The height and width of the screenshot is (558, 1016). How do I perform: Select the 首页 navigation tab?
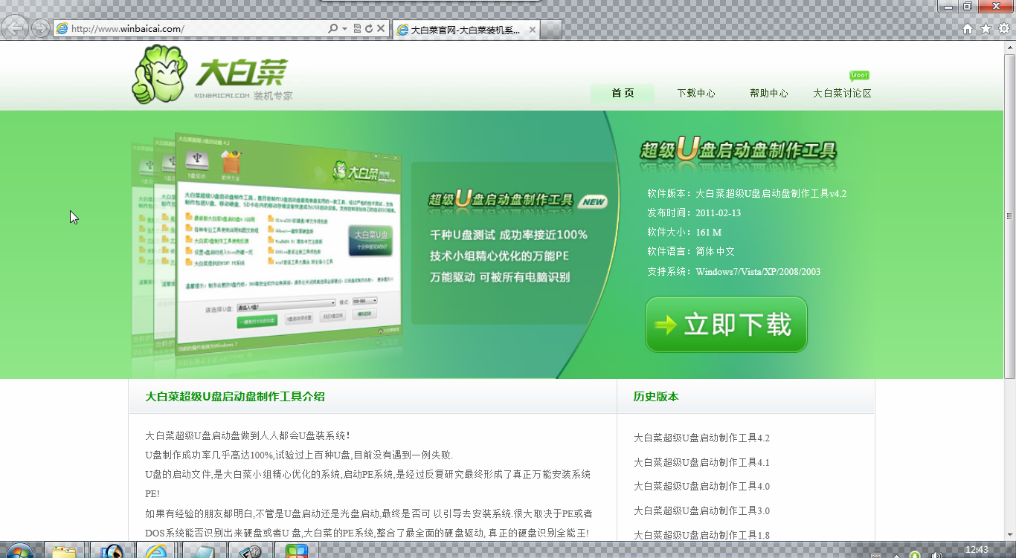(623, 94)
